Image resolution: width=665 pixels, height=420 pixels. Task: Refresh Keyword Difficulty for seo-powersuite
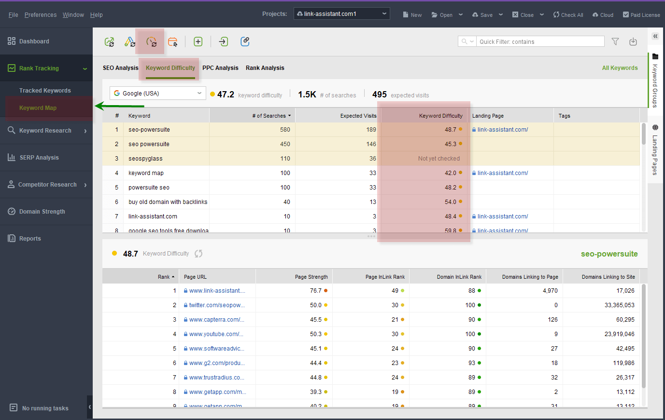[198, 254]
